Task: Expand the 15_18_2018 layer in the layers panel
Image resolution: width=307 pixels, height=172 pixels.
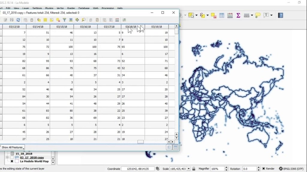Action: click(7, 153)
